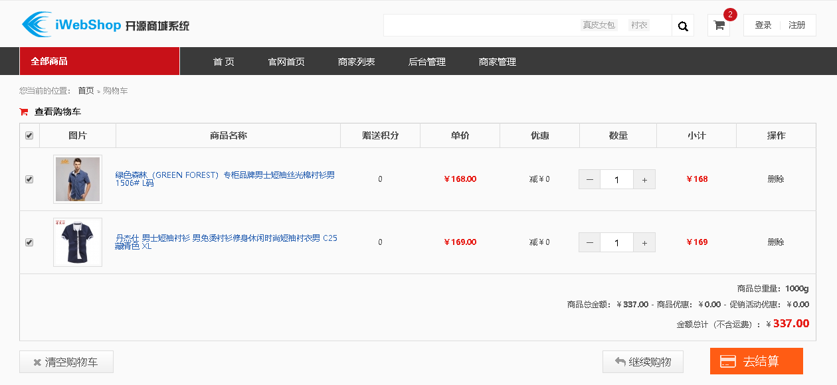Decrease quantity of the 丹杰仕 shirt
Viewport: 837px width, 385px height.
589,242
